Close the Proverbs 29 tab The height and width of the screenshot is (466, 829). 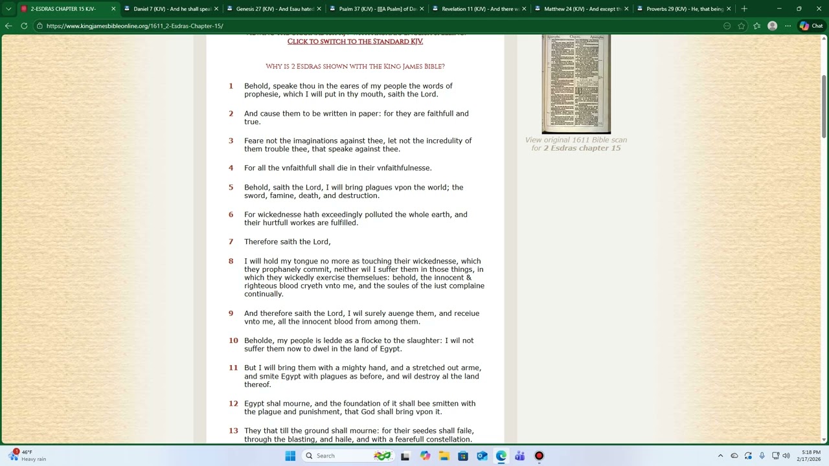729,9
